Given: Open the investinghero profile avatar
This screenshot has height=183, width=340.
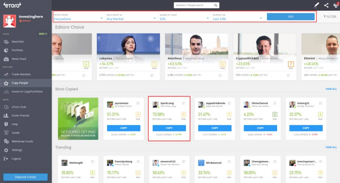Looking at the screenshot, I should pyautogui.click(x=10, y=21).
